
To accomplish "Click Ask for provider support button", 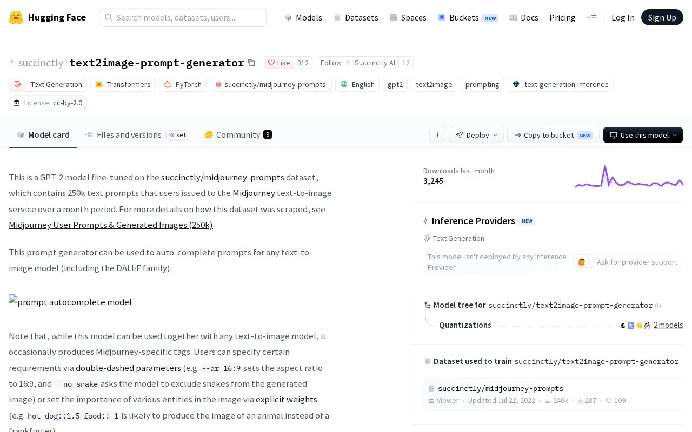I will 627,262.
